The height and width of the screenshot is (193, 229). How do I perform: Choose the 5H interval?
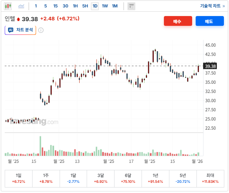85,6
